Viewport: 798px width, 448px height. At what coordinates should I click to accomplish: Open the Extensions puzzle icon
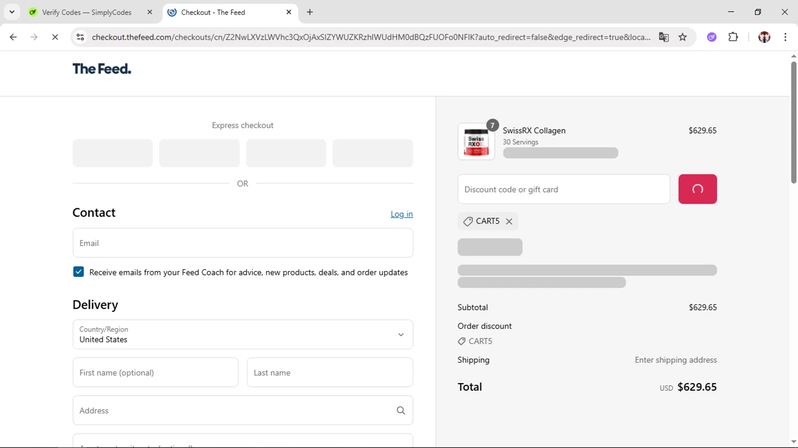pos(733,37)
